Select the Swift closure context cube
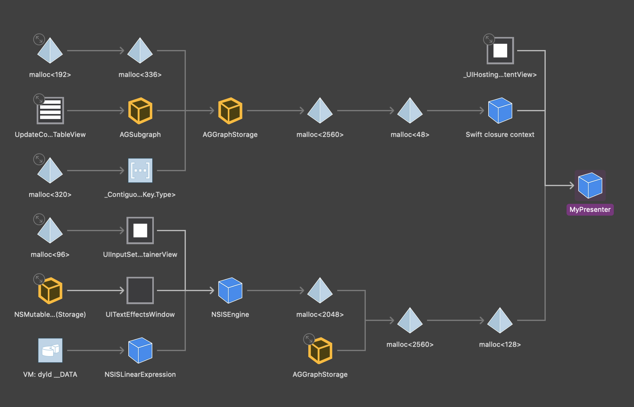The image size is (634, 407). [500, 111]
